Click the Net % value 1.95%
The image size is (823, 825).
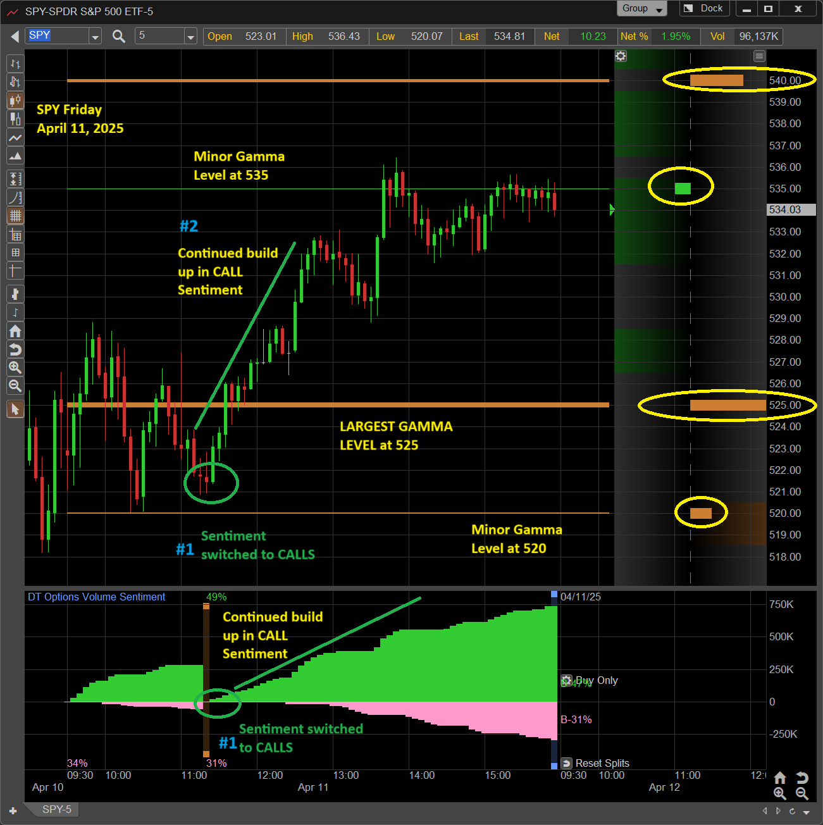[x=676, y=36]
